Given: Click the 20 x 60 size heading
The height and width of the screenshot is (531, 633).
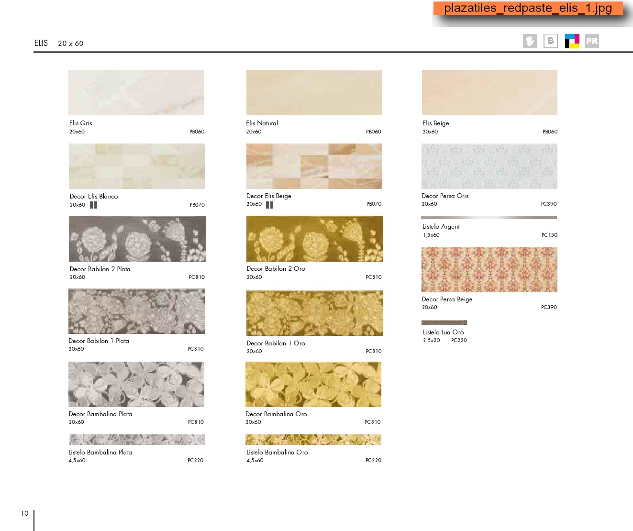Looking at the screenshot, I should (71, 44).
